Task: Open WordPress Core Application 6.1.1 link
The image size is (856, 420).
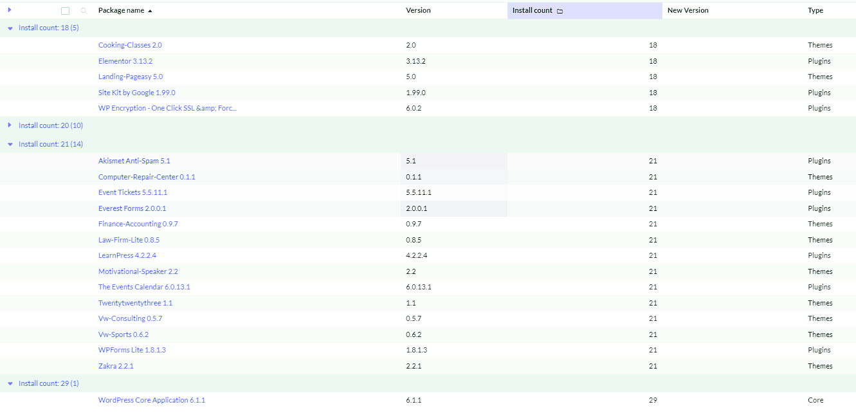Action: [152, 400]
